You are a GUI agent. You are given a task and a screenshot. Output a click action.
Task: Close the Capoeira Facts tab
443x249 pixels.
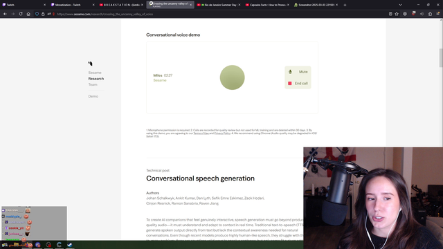288,5
